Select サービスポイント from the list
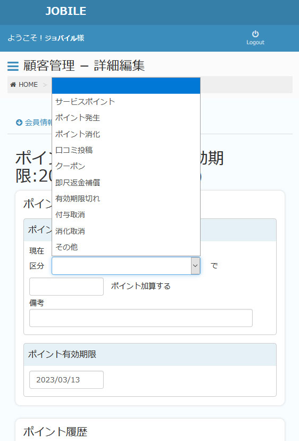Image resolution: width=299 pixels, height=441 pixels. (126, 102)
